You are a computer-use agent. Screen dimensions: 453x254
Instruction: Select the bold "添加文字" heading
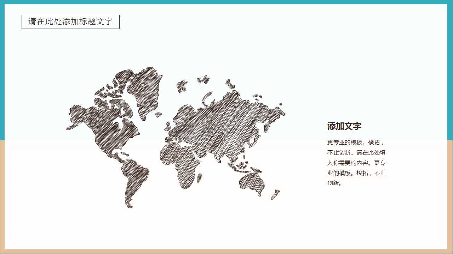point(344,126)
